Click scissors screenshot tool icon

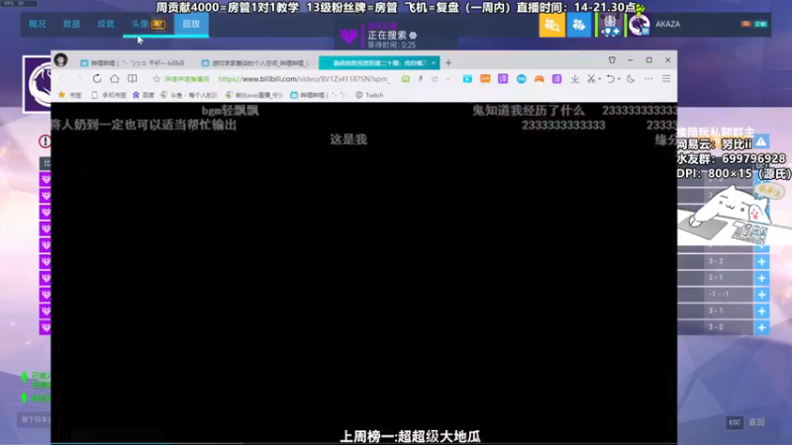(x=591, y=79)
